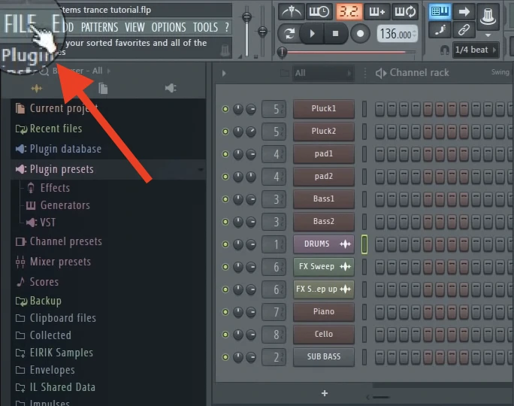Viewport: 514px width, 406px height.
Task: Toggle the metronome icon
Action: [291, 11]
